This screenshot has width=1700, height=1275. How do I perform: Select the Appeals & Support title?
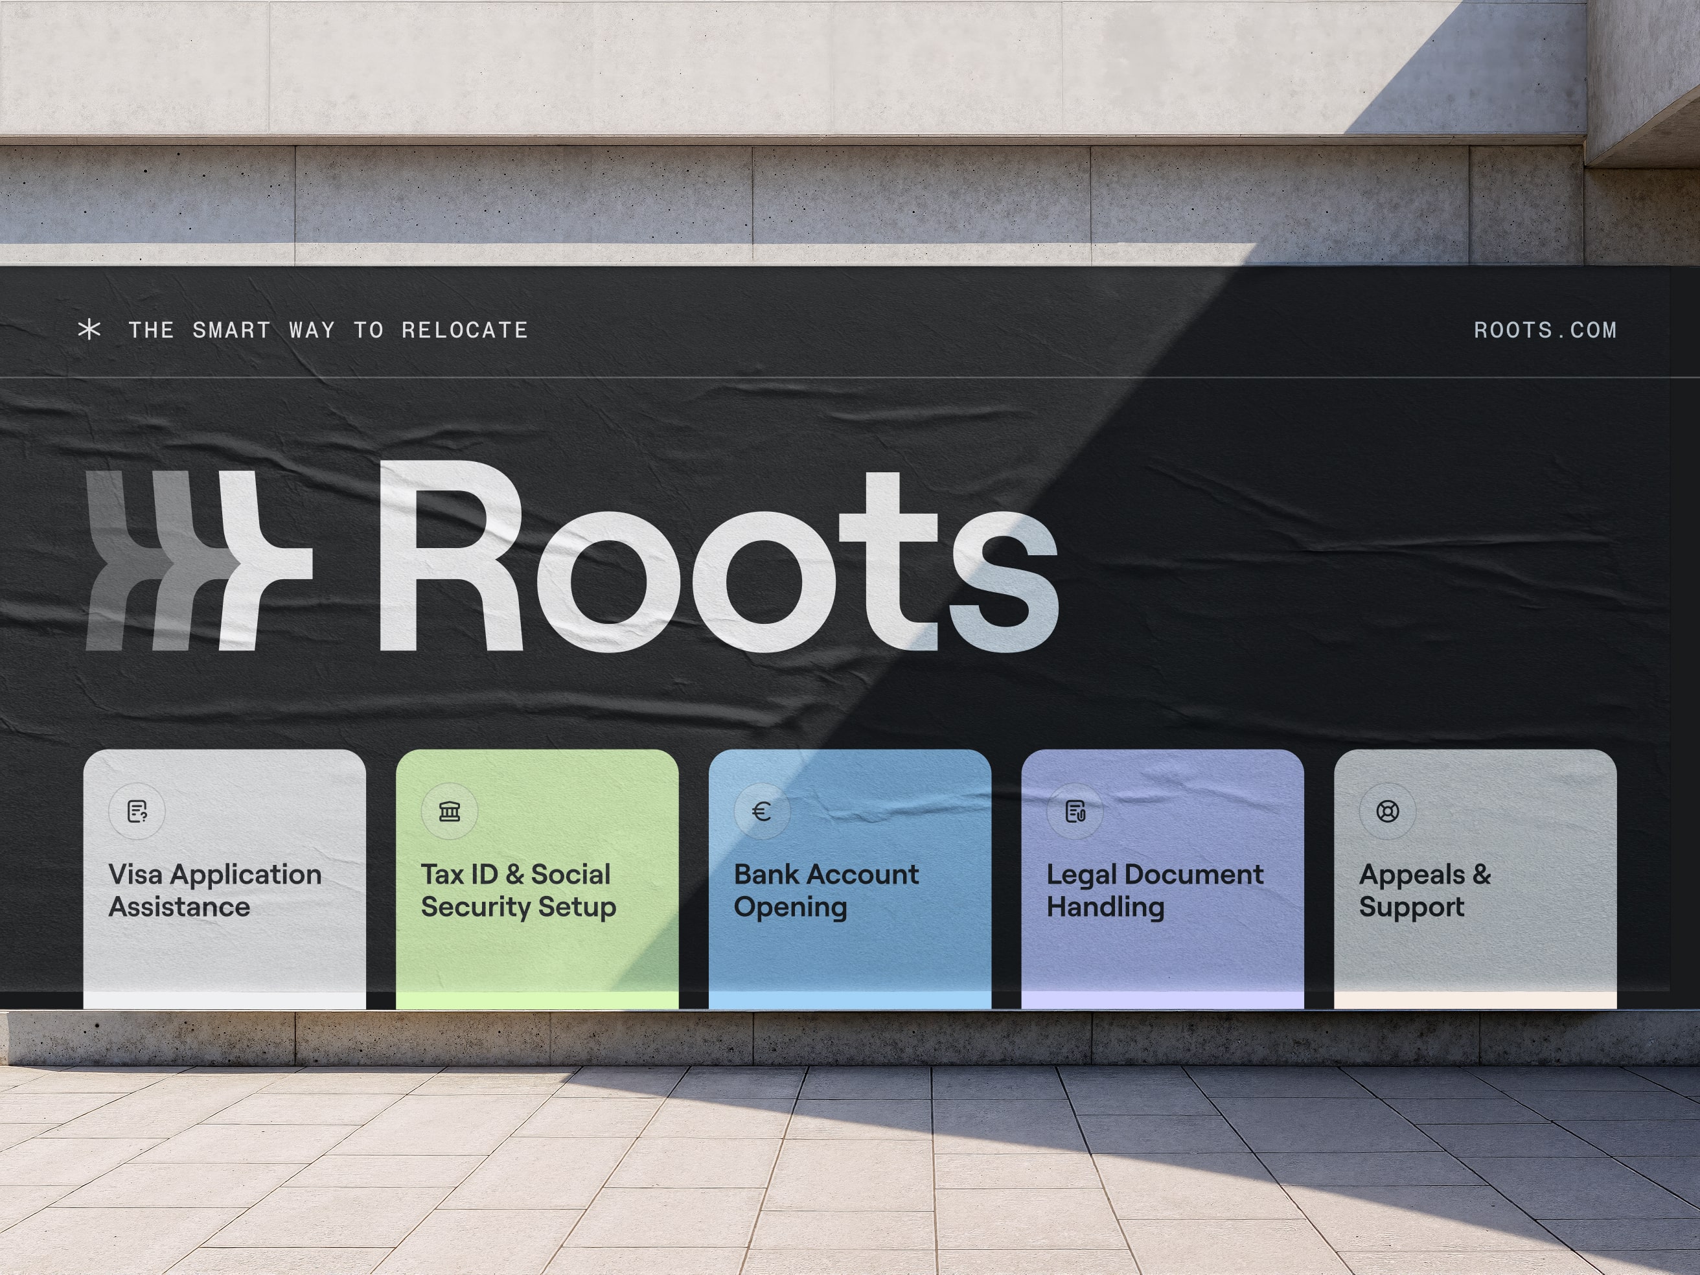pyautogui.click(x=1424, y=891)
